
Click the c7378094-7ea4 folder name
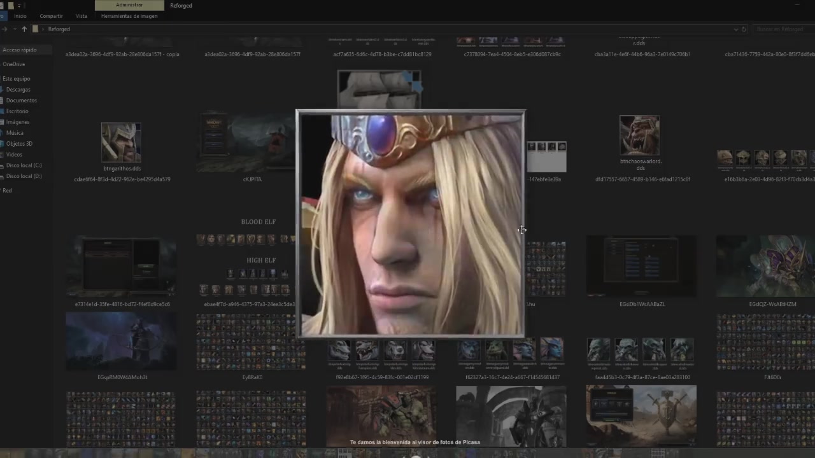pyautogui.click(x=512, y=54)
